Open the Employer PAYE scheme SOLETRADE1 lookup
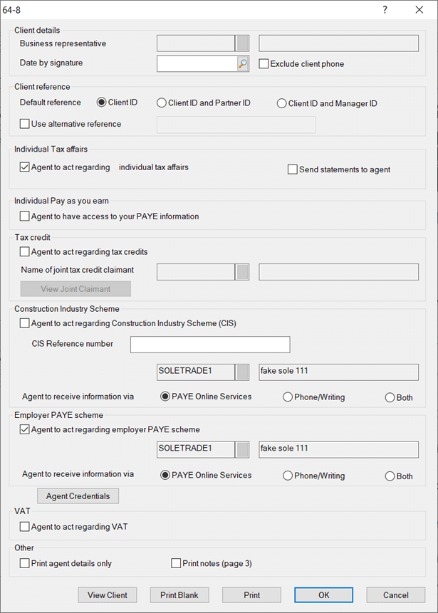 [243, 449]
